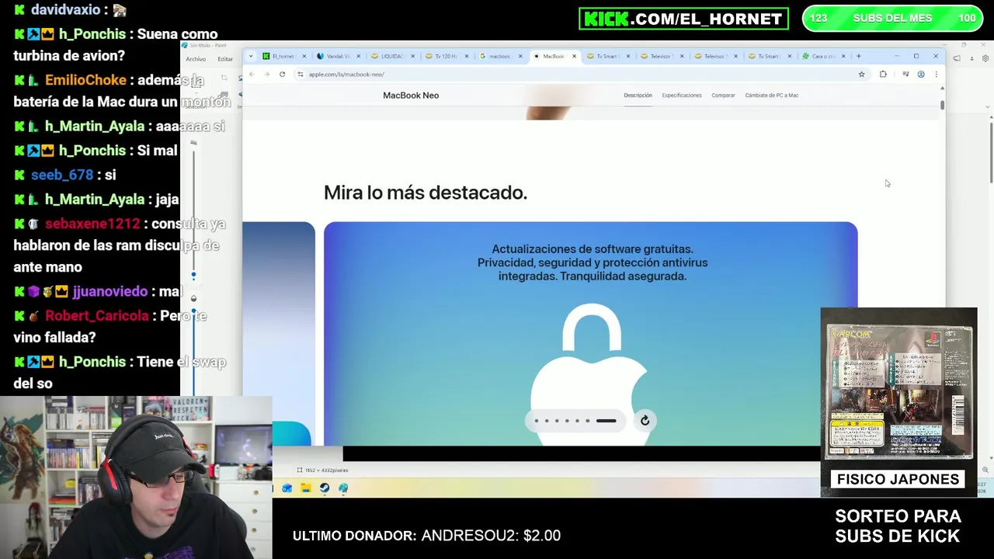
Task: Click the apple.com address bar
Action: tap(575, 75)
